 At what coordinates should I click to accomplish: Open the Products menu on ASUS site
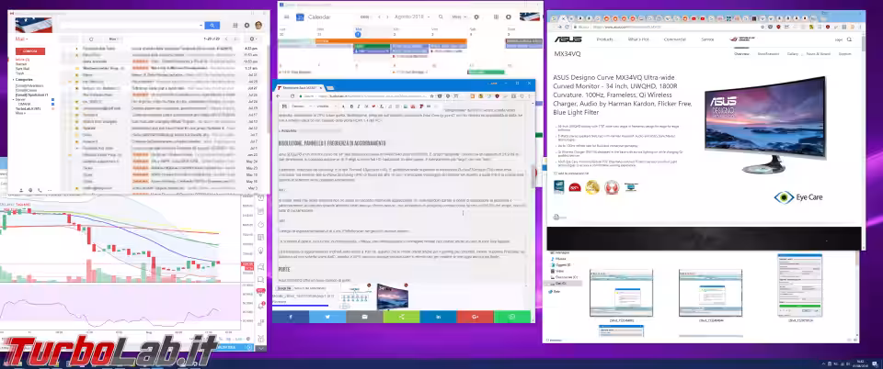(605, 39)
